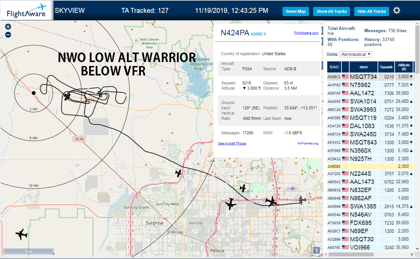
Task: Sort table by Altitude column
Action: tap(404, 67)
